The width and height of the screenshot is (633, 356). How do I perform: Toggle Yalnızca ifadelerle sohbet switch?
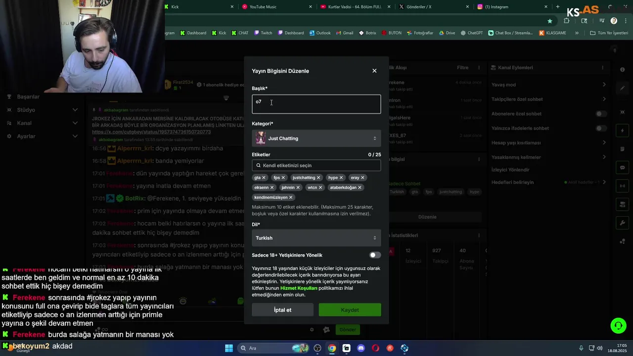(601, 128)
